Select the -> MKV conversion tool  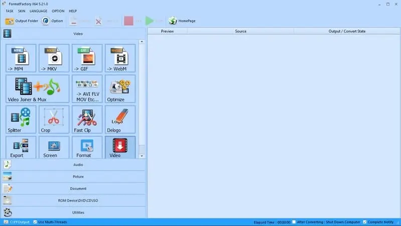click(54, 58)
